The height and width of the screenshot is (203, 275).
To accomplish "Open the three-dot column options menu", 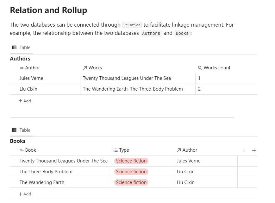I will (x=244, y=150).
